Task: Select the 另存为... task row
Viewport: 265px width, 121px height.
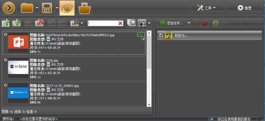Action: [210, 35]
